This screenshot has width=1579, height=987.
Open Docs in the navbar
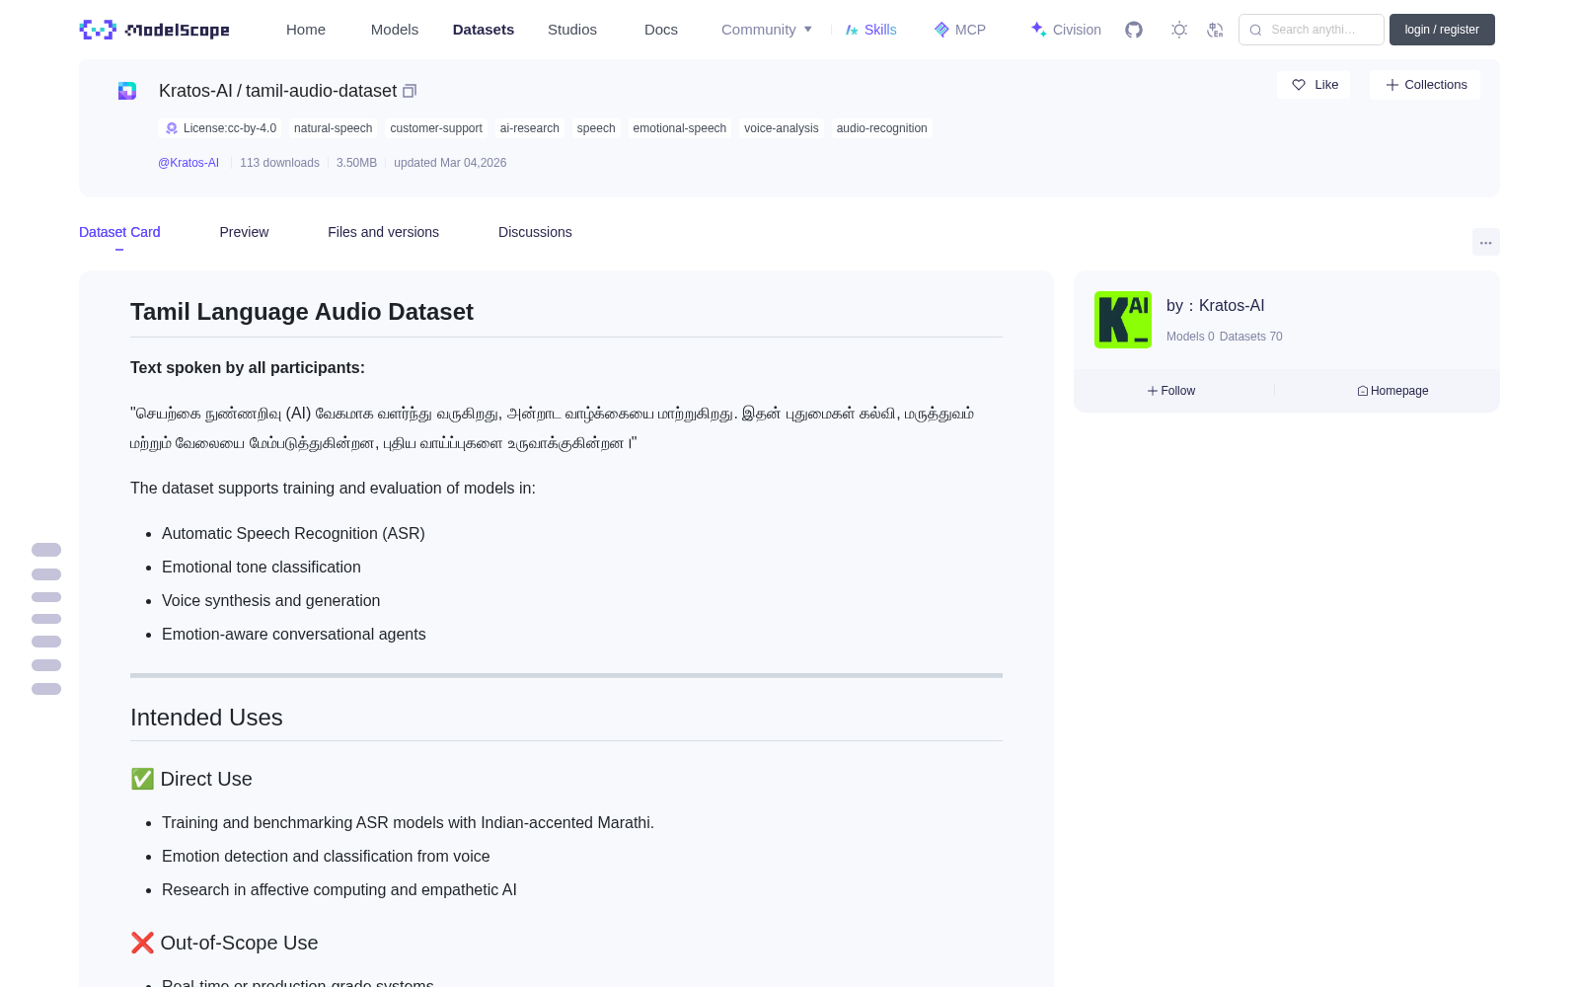tap(661, 30)
